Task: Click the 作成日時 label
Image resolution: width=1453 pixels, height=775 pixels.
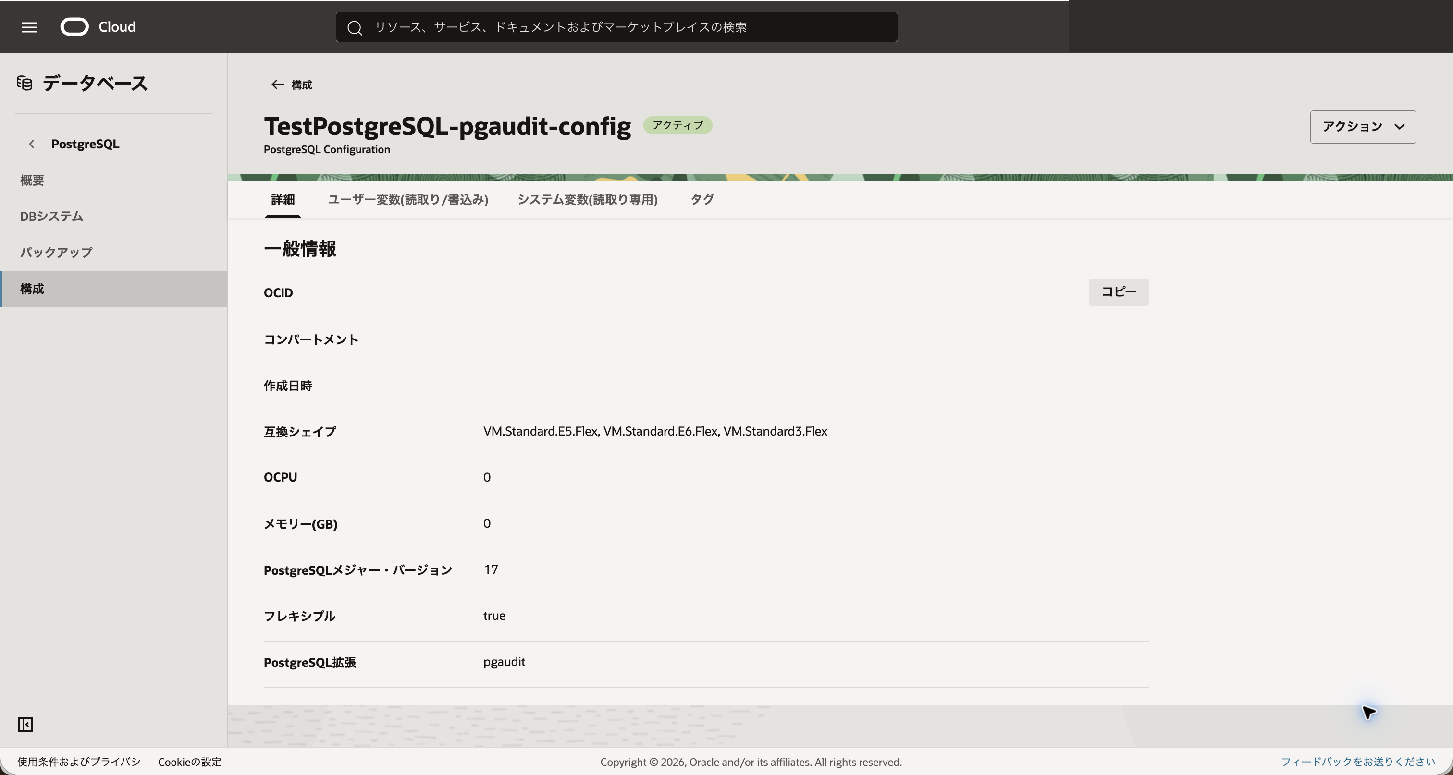Action: pyautogui.click(x=288, y=386)
